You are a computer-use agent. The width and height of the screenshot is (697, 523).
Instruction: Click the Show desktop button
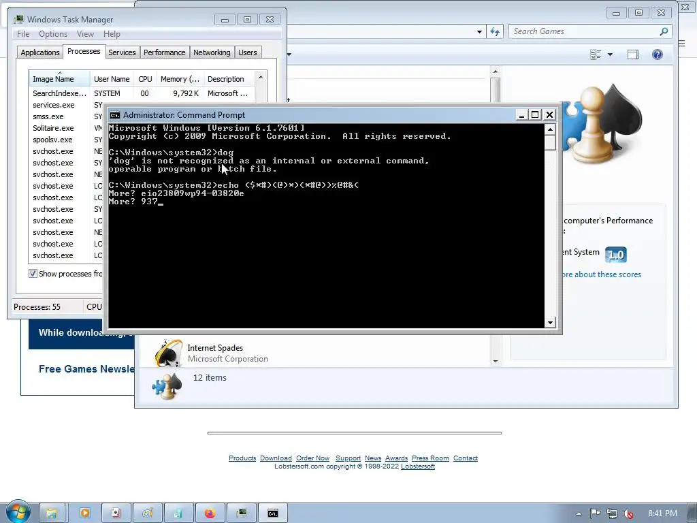(694, 513)
